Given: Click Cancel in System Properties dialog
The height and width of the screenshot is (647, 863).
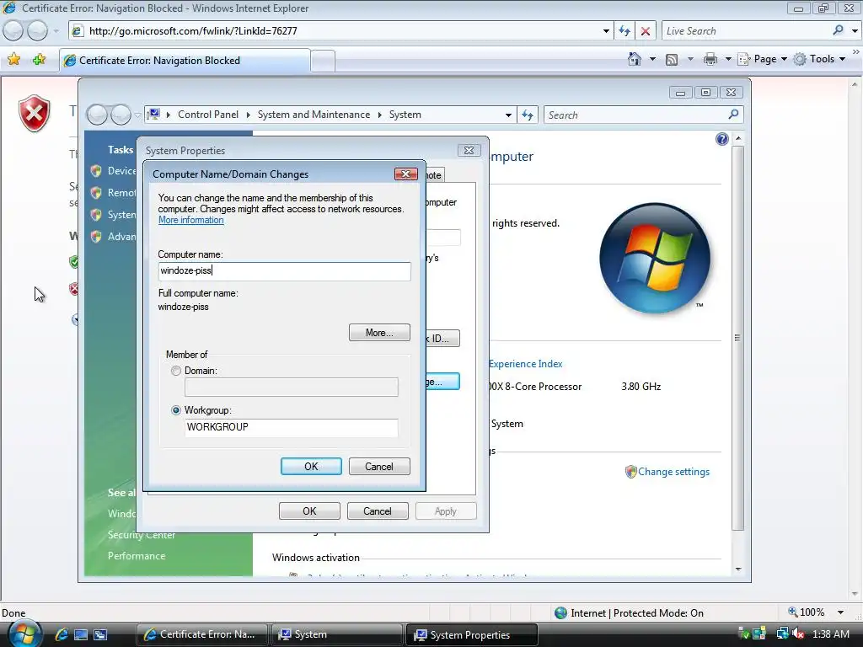Looking at the screenshot, I should click(x=378, y=511).
